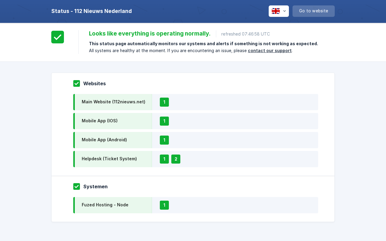Click the 'everything is operating normally' headline
This screenshot has height=241, width=386.
[x=150, y=33]
